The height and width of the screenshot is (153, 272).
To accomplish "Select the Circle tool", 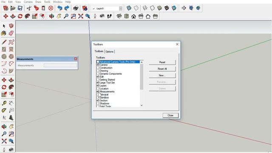I will tap(4, 57).
